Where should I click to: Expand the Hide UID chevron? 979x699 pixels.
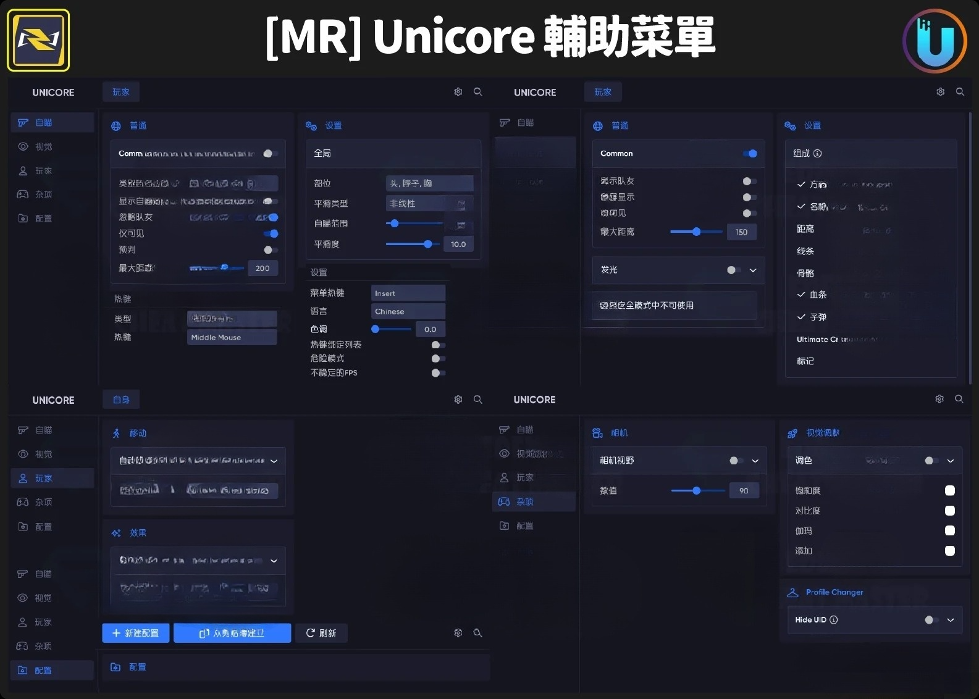click(x=951, y=620)
